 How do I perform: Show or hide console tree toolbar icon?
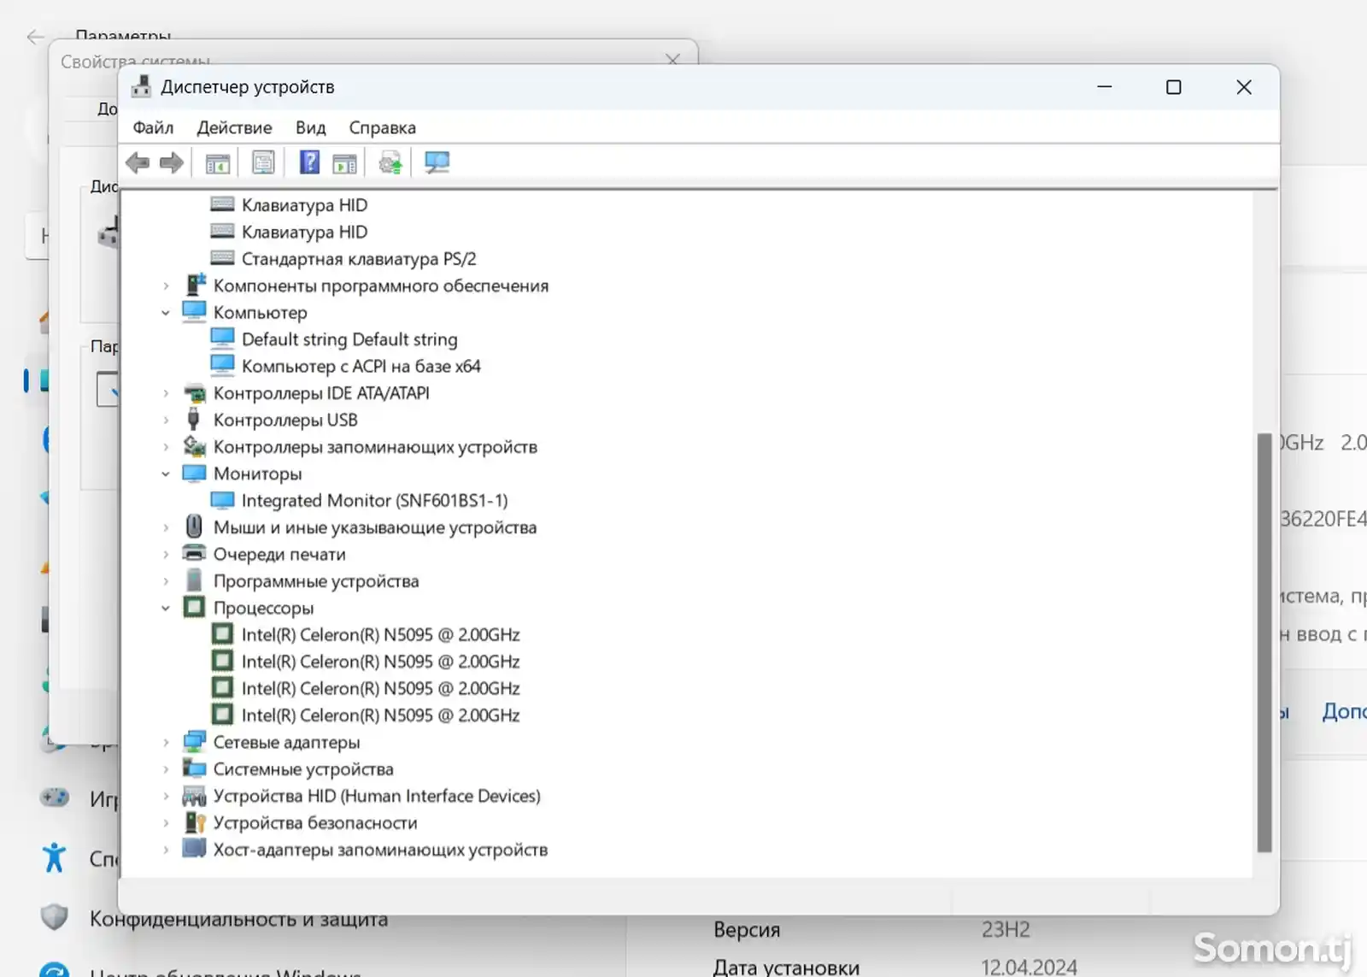(x=218, y=162)
